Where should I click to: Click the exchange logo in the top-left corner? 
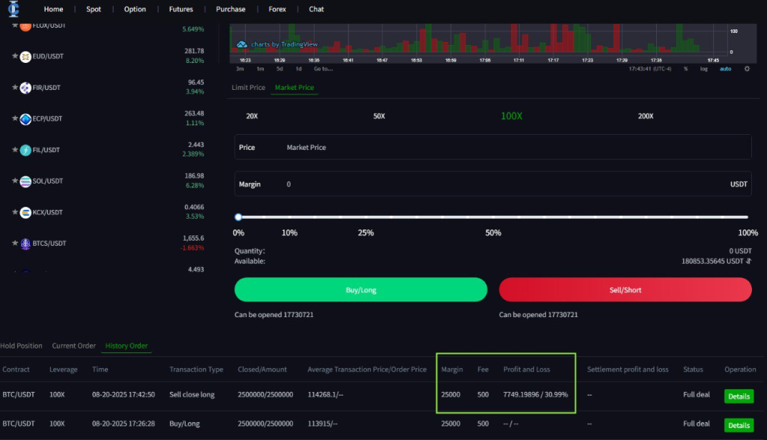13,9
